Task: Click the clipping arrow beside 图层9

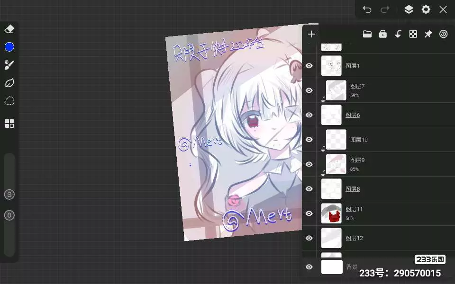Action: (x=323, y=173)
